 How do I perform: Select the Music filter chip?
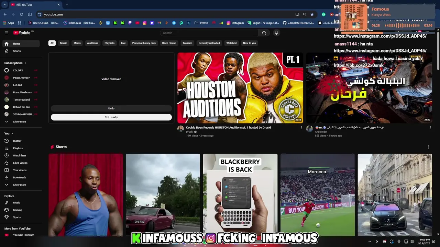[x=64, y=43]
